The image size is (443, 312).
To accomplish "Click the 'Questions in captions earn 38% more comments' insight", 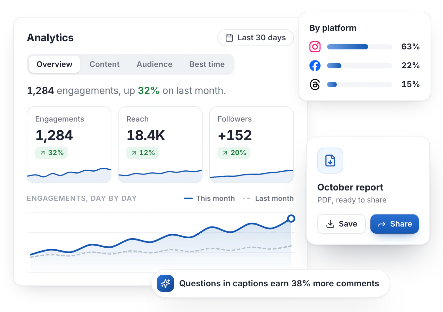I will (x=271, y=283).
